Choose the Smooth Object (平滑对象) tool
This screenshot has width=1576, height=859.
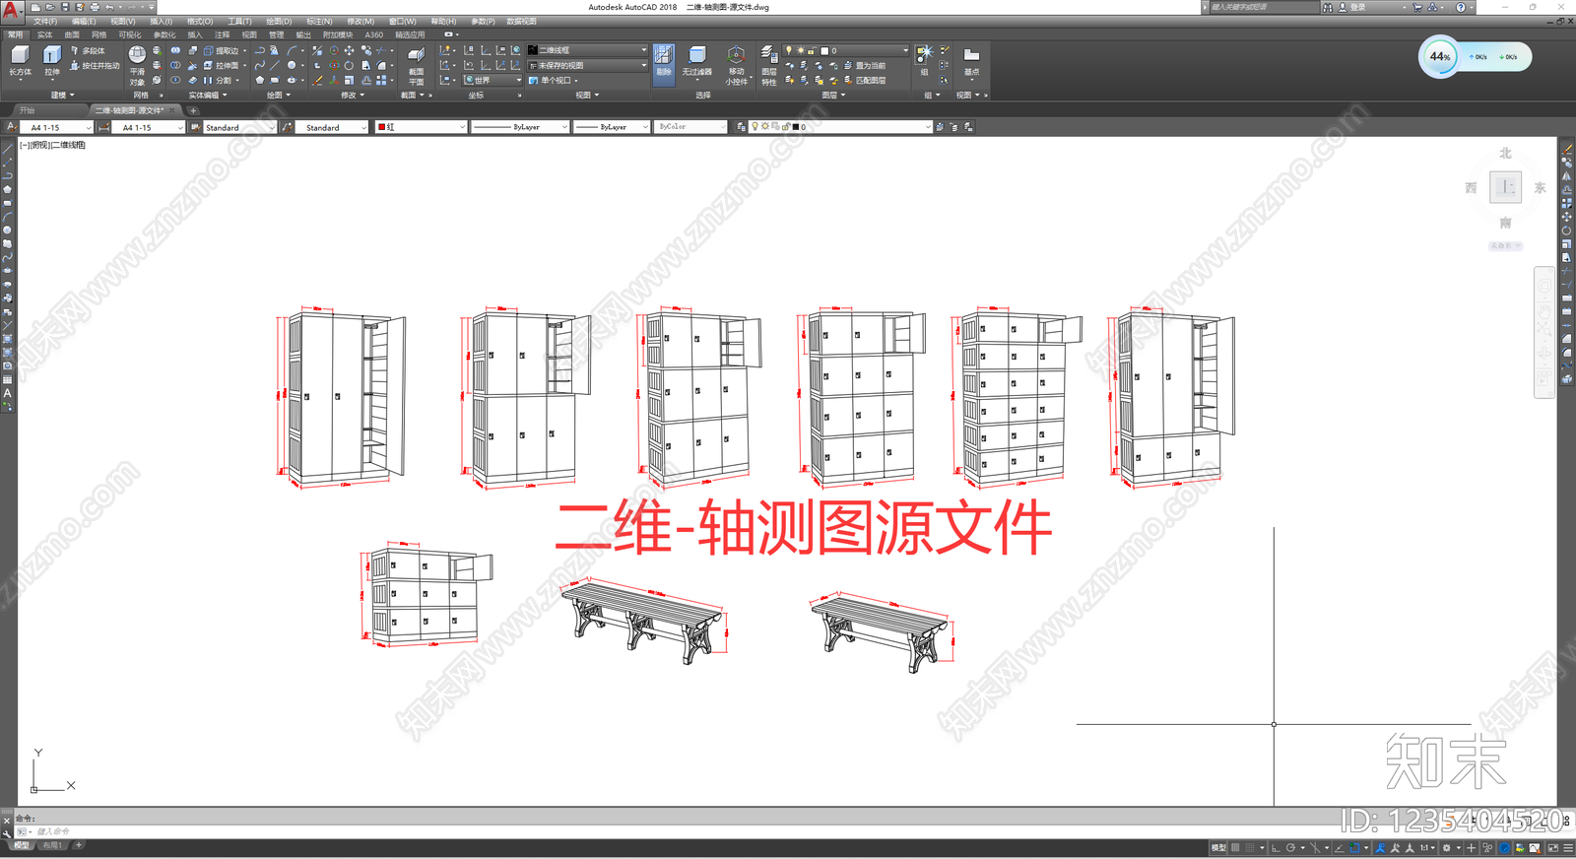(x=137, y=65)
